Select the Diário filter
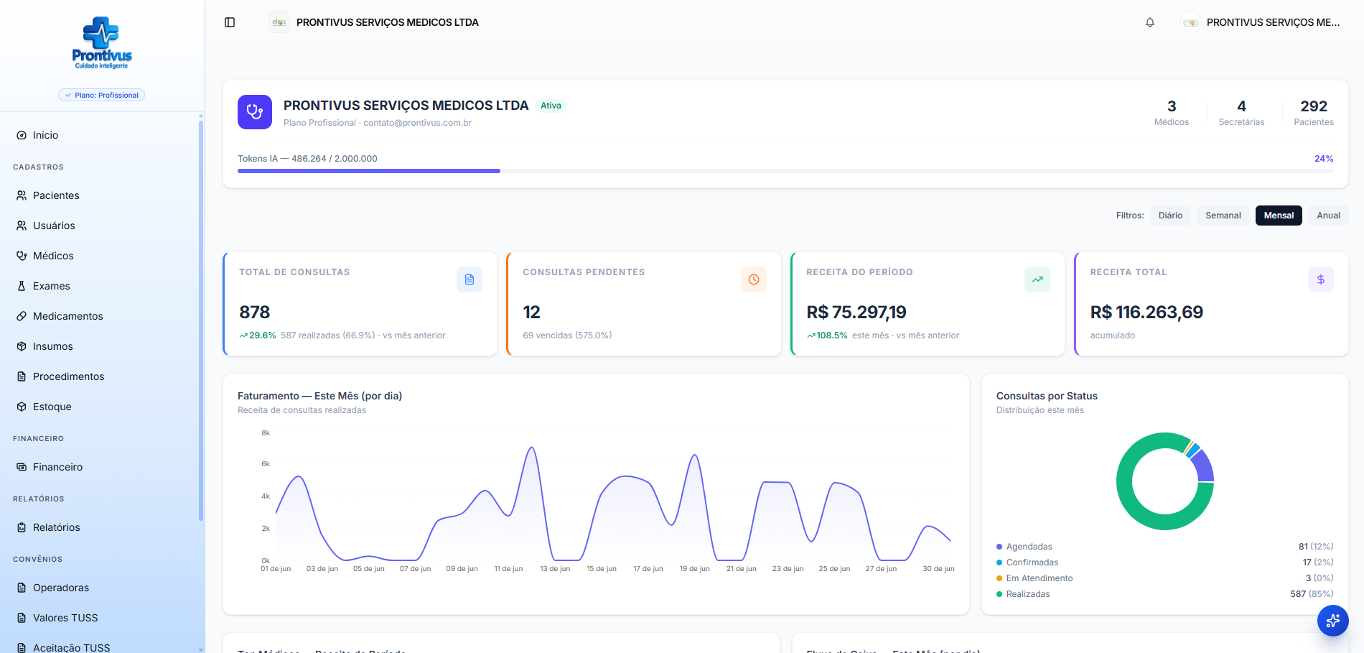1364x653 pixels. click(1170, 216)
